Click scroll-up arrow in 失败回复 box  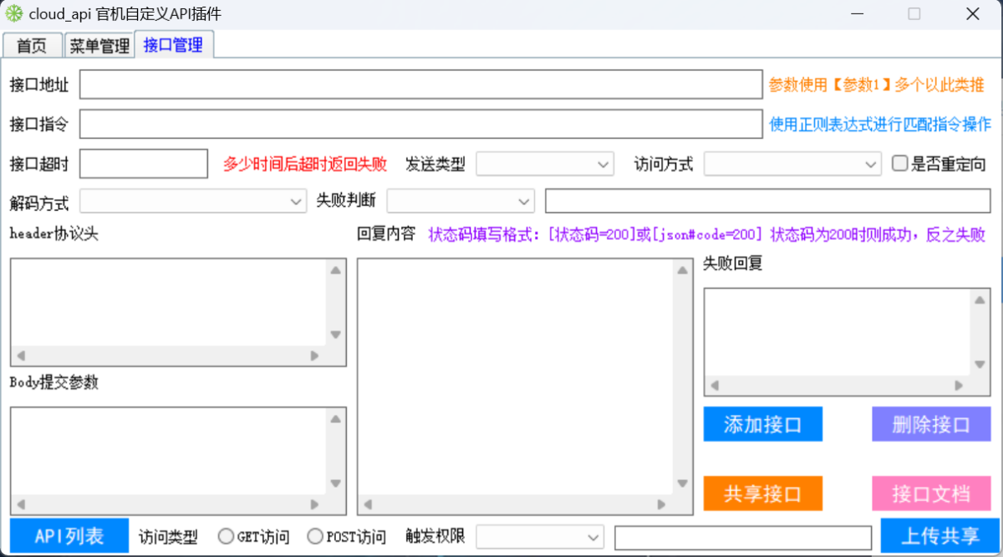click(980, 300)
